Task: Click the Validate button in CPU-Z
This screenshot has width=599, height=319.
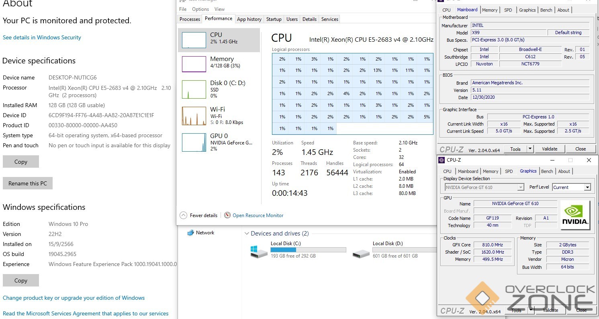Action: click(549, 149)
